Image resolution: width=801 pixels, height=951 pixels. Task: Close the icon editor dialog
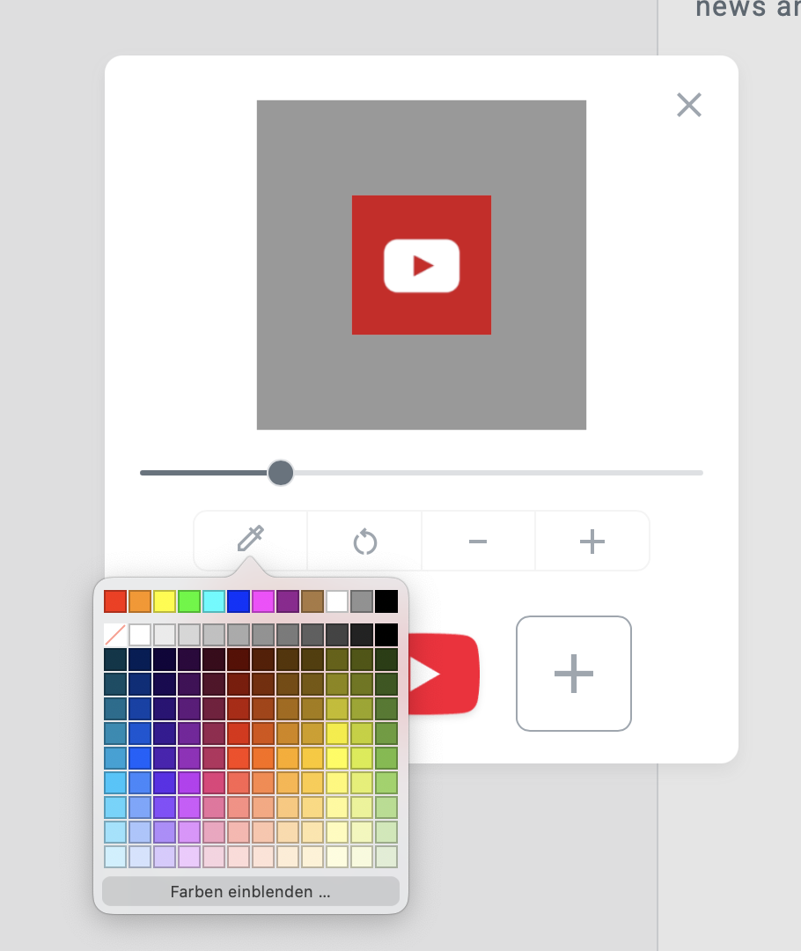click(689, 105)
